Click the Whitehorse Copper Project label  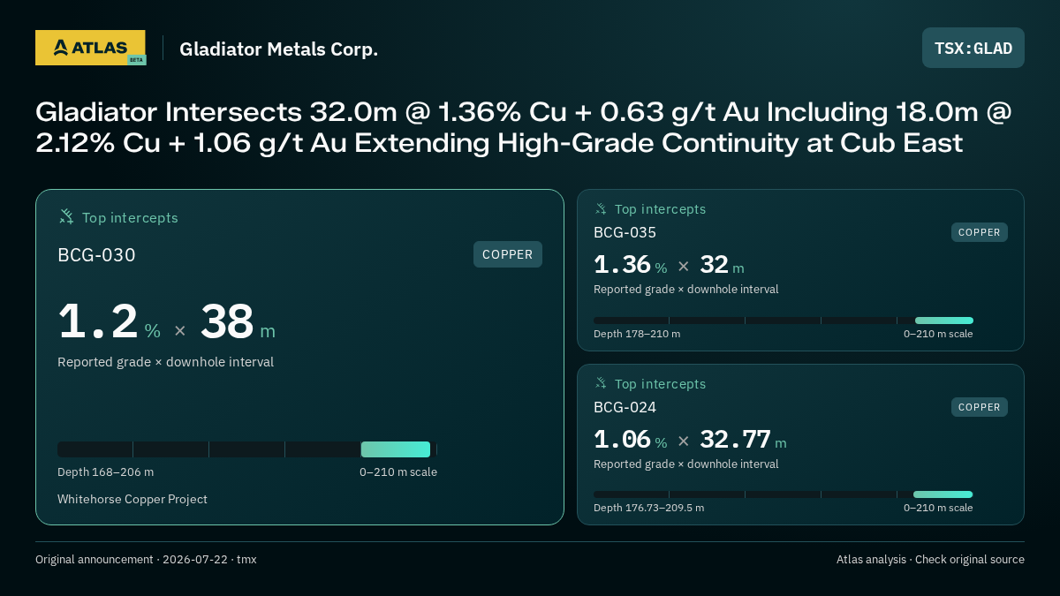132,500
